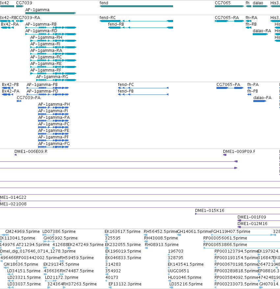Click EST GM24969.5prime label
This screenshot has width=280, height=289.
(x=23, y=232)
